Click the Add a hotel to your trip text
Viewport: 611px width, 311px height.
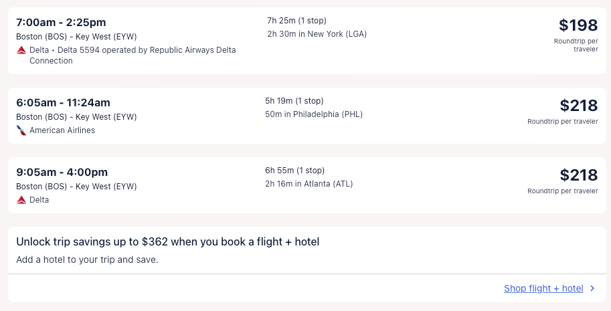(x=87, y=260)
